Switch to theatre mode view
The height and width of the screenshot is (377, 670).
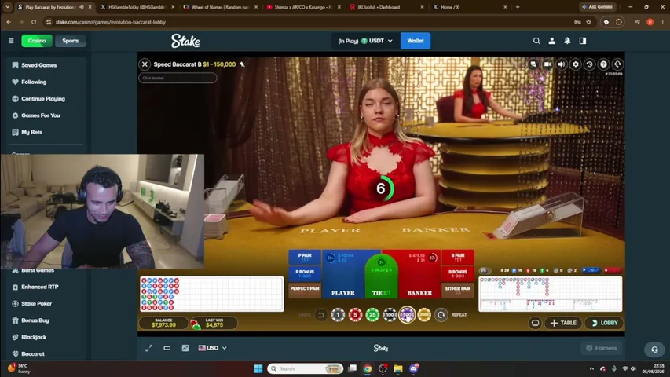click(167, 348)
